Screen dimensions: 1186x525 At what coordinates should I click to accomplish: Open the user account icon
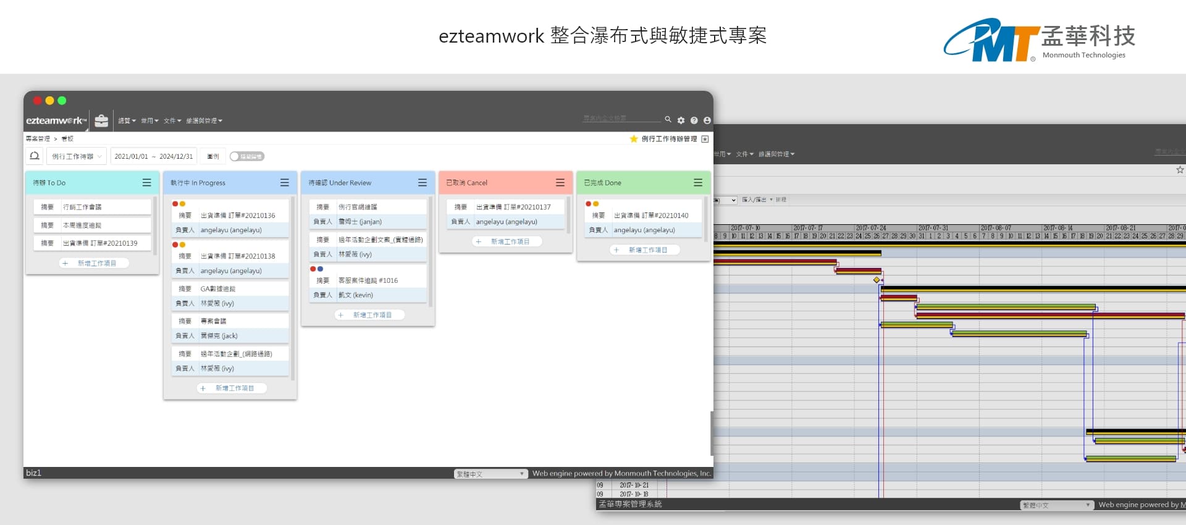[x=707, y=120]
